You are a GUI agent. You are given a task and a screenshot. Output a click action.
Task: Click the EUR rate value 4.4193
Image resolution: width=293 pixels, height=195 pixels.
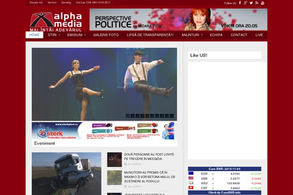pyautogui.click(x=235, y=174)
